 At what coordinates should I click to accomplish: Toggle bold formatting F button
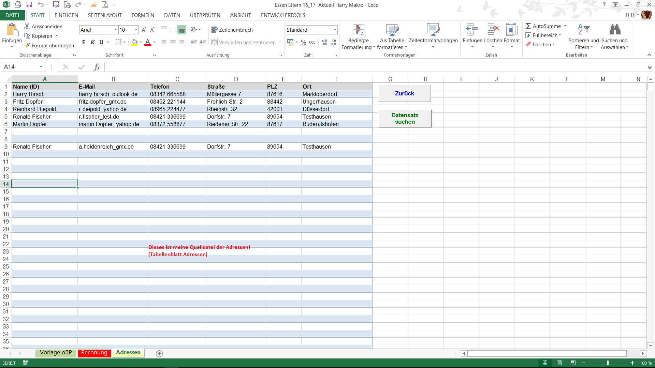point(84,42)
